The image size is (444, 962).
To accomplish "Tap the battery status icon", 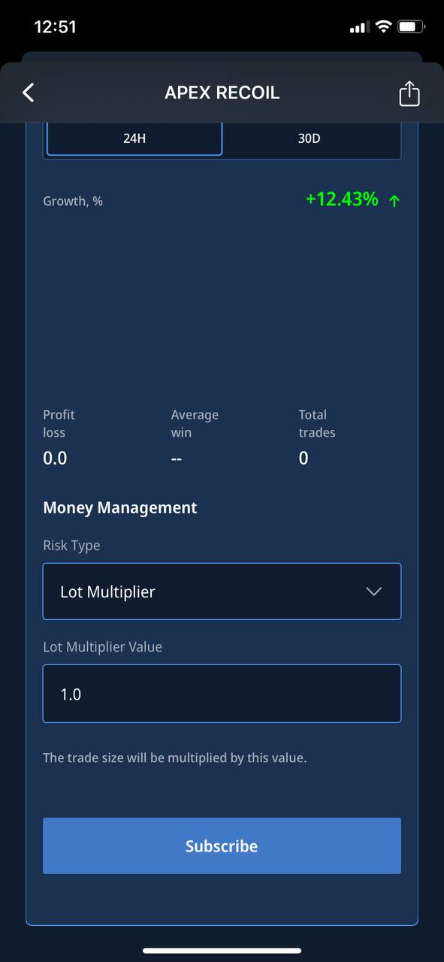I will 412,27.
